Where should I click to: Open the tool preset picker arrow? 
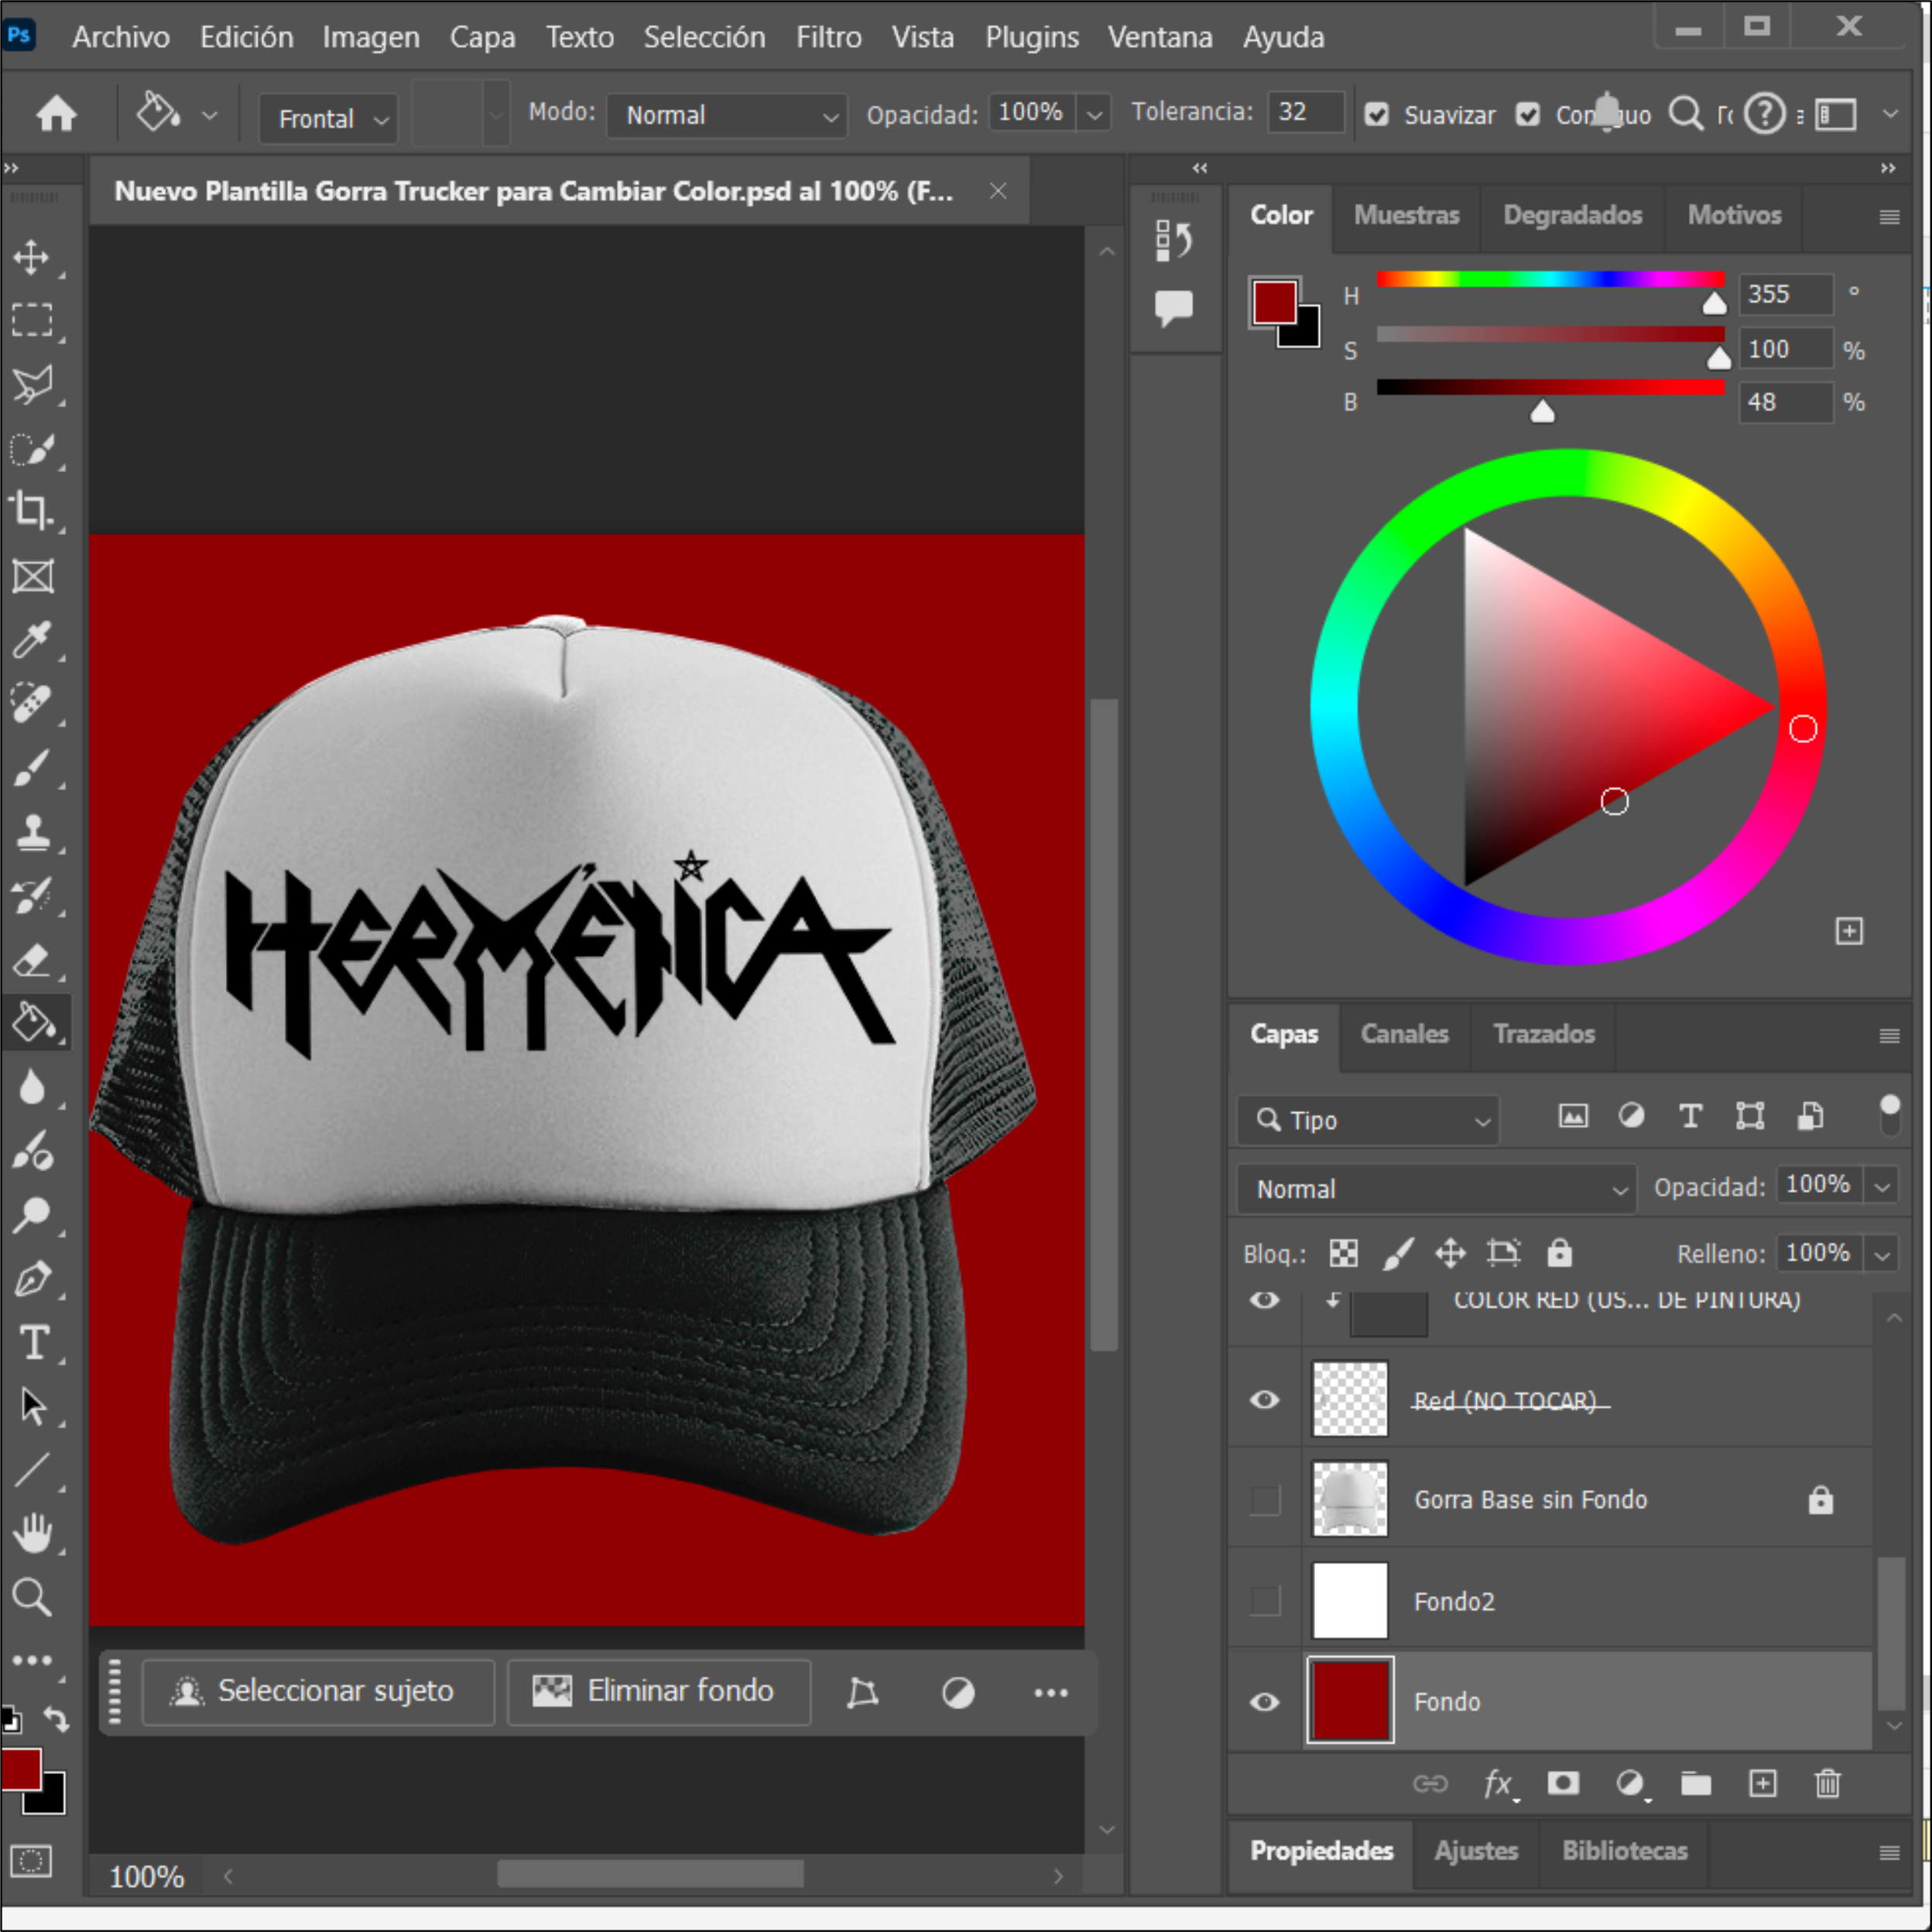click(209, 116)
